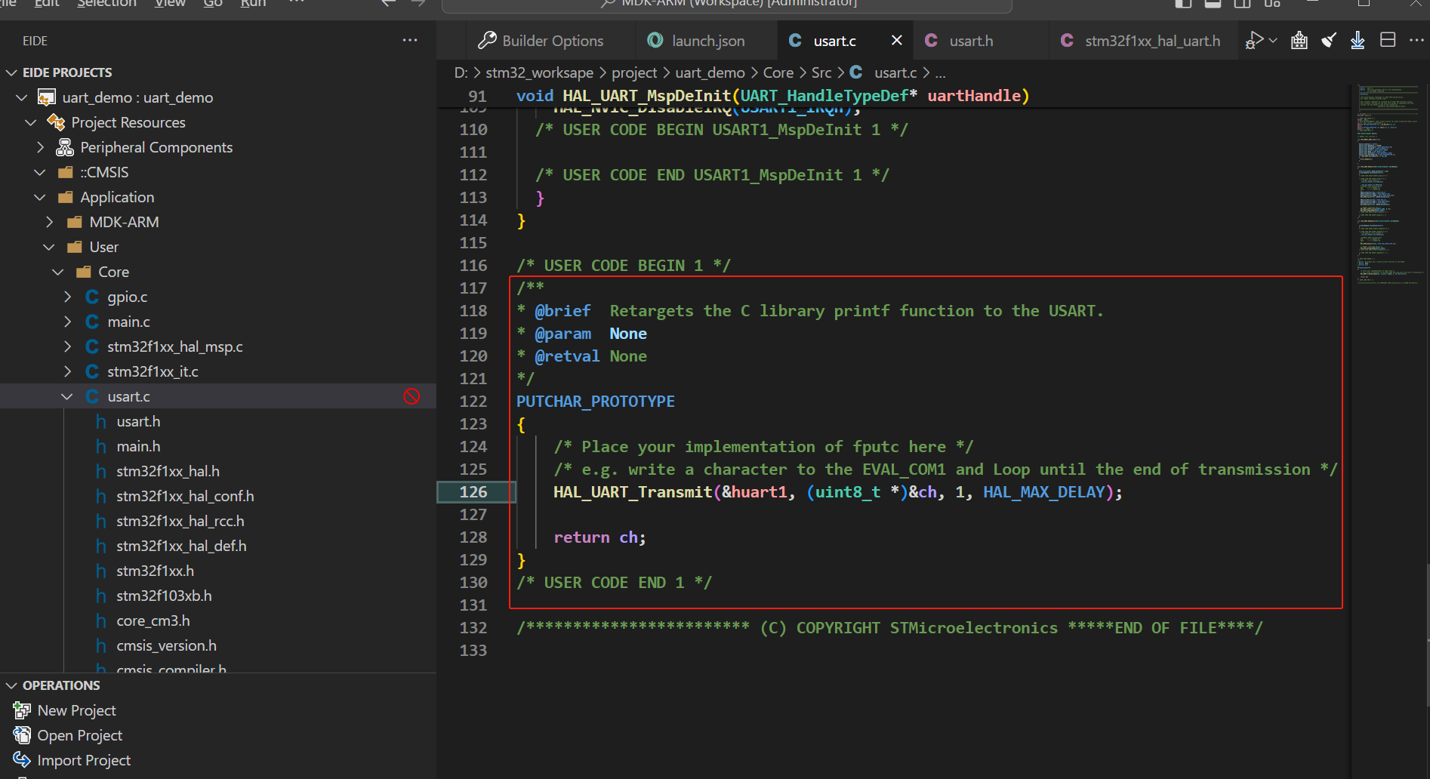Screen dimensions: 1430x779
Task: Click the project breadcrumb segment
Action: coord(634,72)
